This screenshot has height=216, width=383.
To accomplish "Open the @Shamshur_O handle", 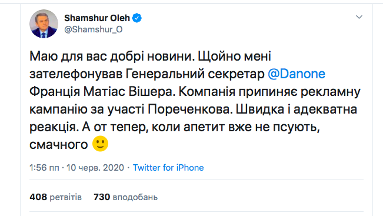I will pyautogui.click(x=94, y=29).
